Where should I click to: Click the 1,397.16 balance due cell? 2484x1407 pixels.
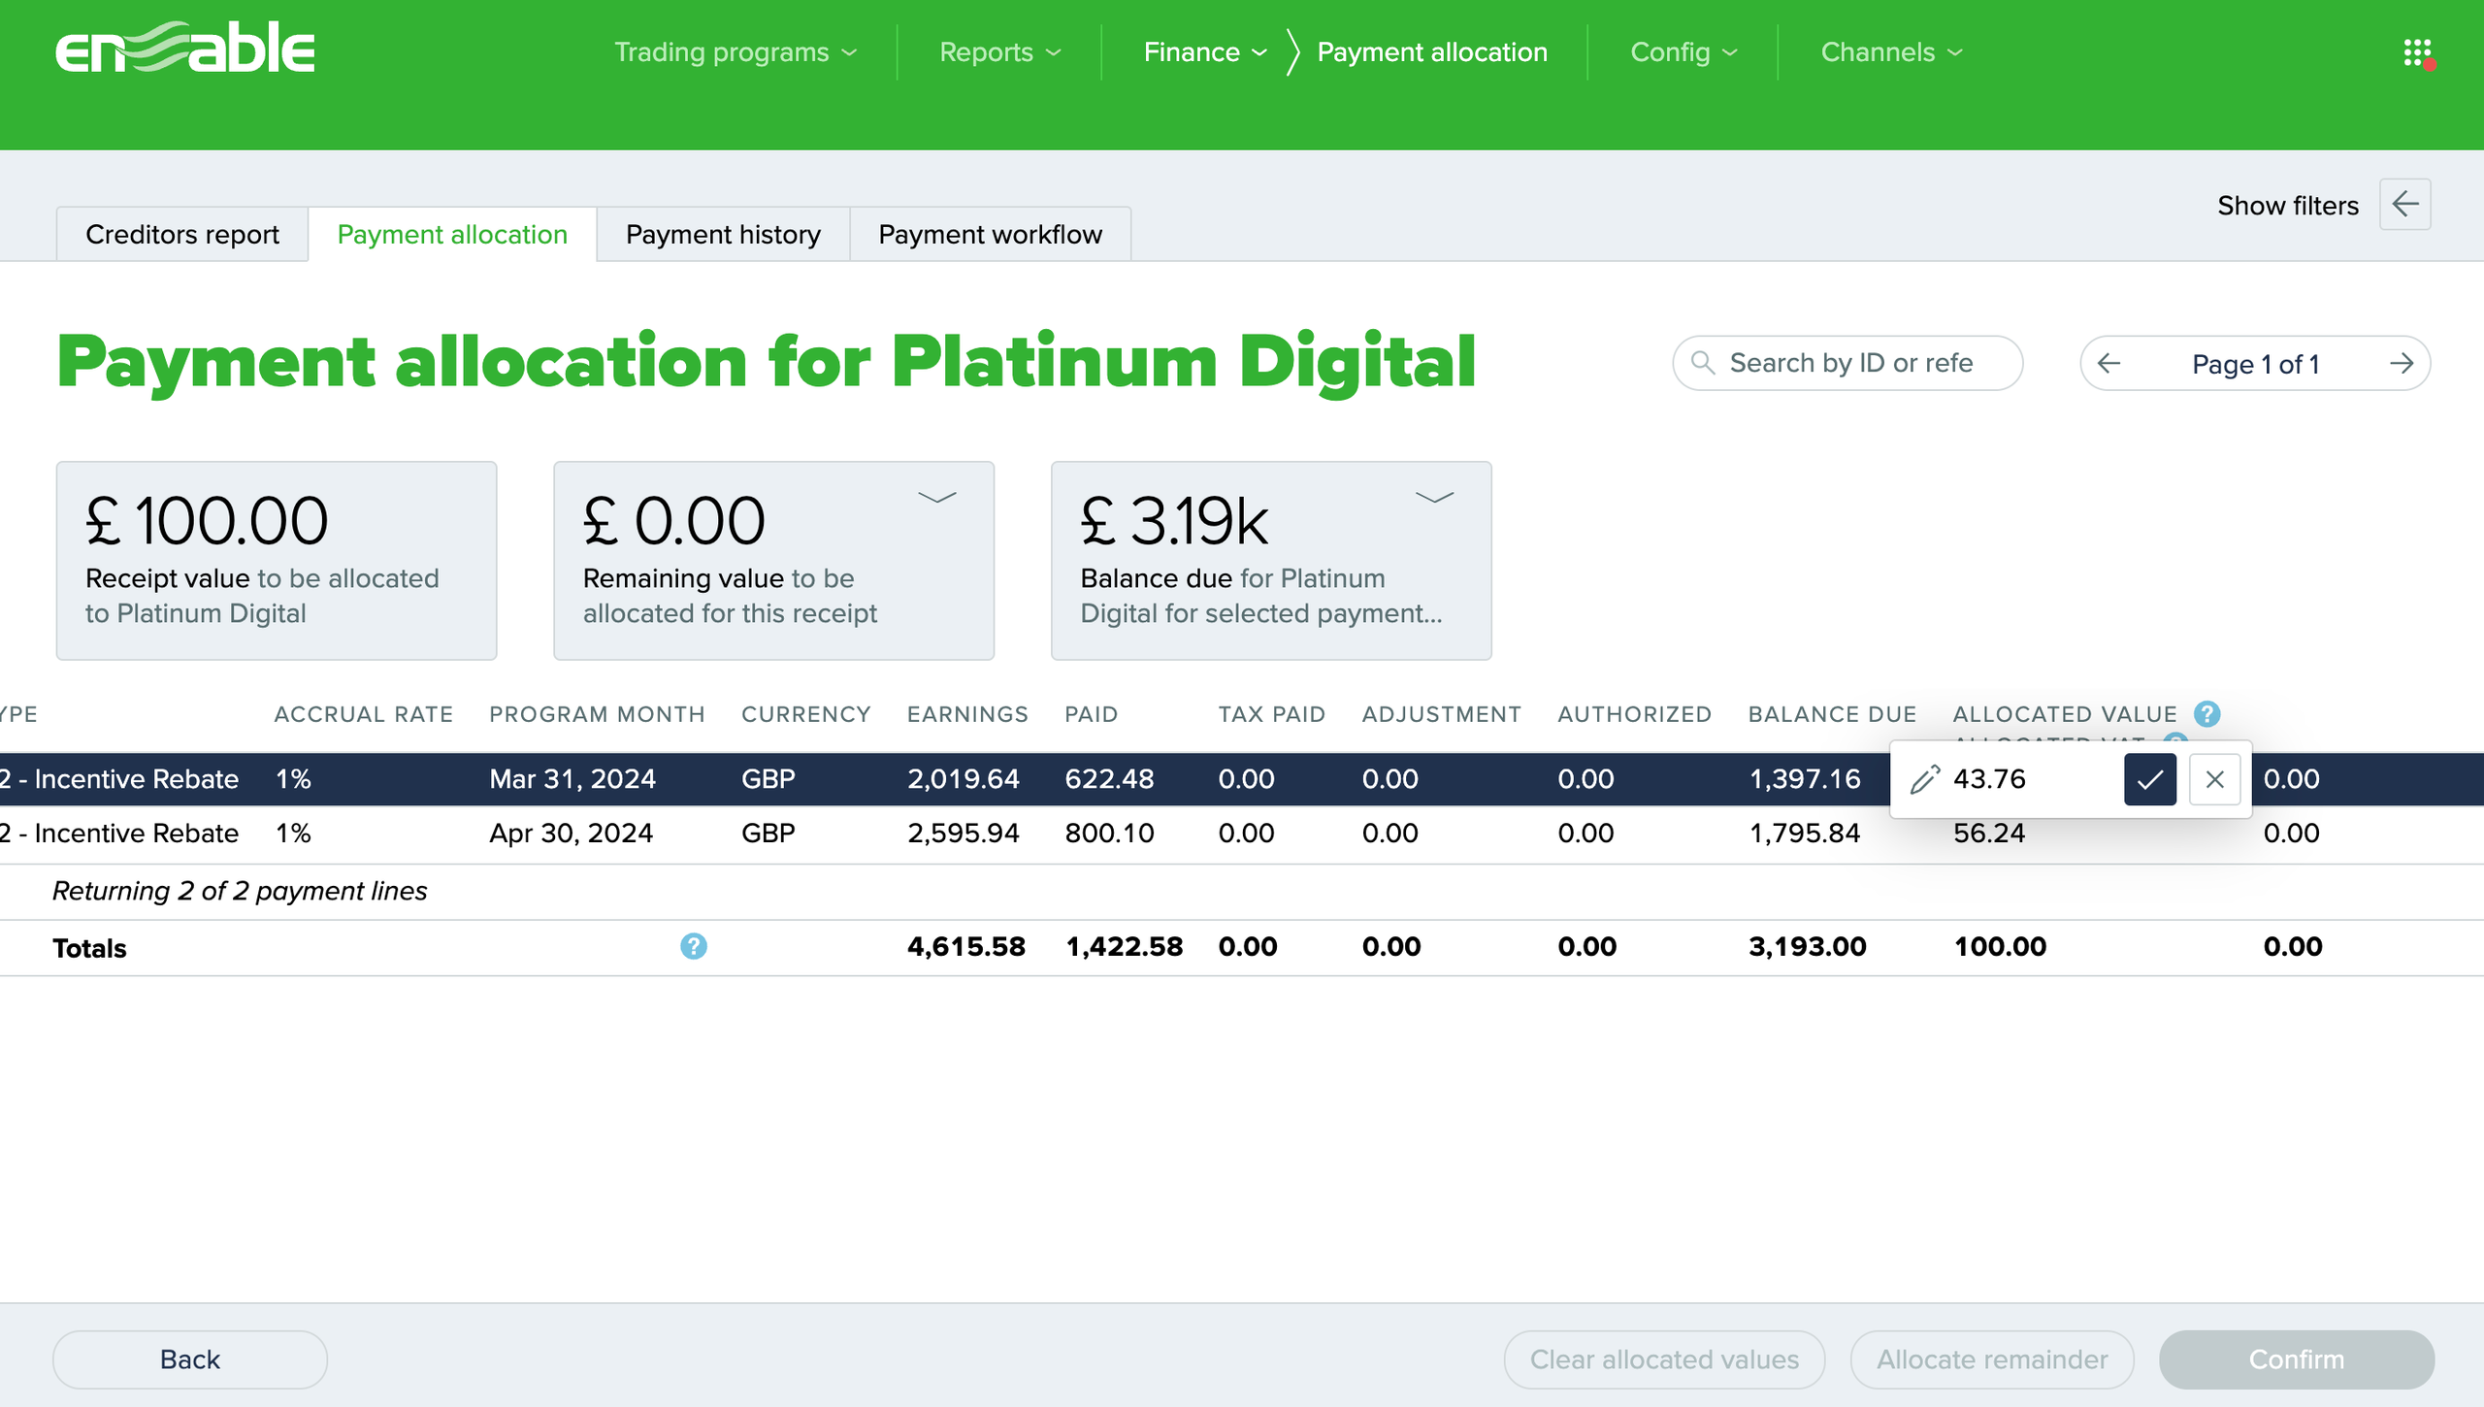[1805, 779]
